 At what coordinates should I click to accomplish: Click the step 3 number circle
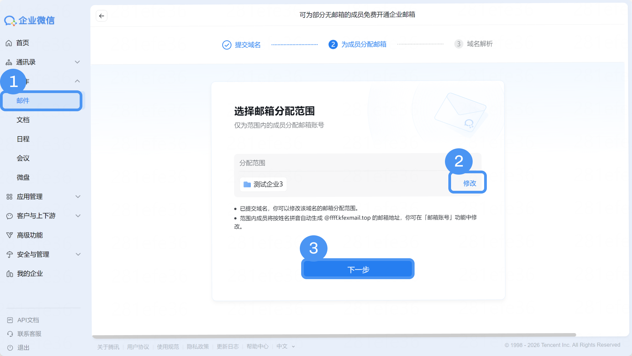tap(458, 44)
